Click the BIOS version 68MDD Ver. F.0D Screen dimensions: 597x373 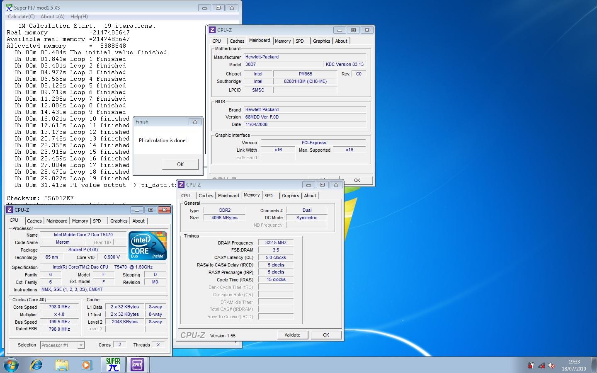[305, 117]
